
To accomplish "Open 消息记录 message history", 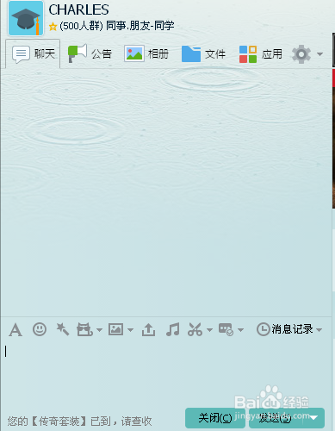I will coord(285,329).
